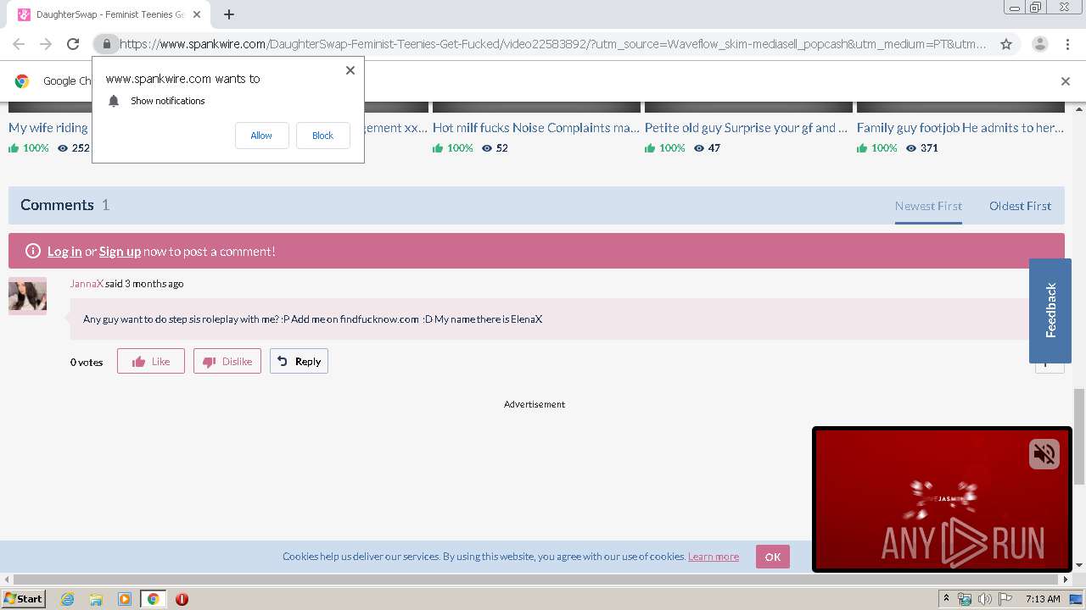Image resolution: width=1086 pixels, height=610 pixels.
Task: Dismiss the Google Chrome info bar
Action: point(1066,81)
